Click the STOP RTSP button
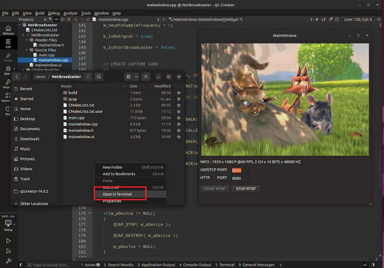The image size is (384, 268). coord(246,189)
